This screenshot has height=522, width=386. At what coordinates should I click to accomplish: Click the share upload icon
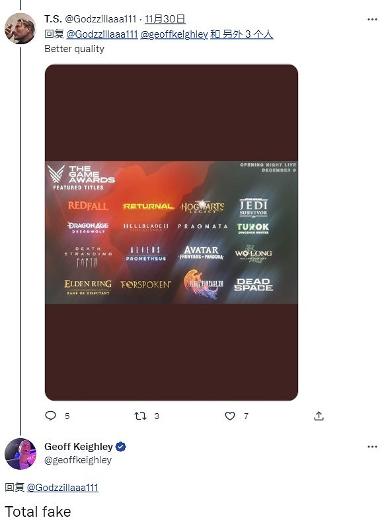(x=319, y=416)
